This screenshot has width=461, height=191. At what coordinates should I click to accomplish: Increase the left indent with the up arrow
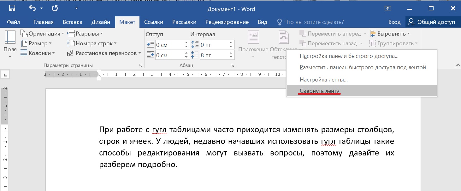click(186, 43)
